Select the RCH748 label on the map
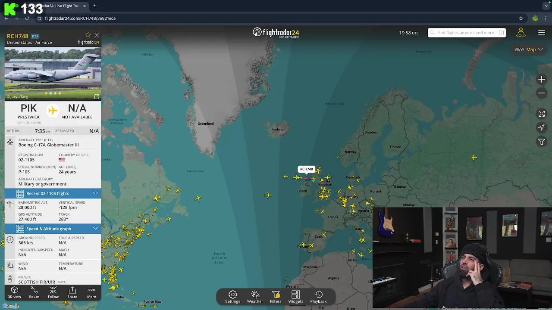The height and width of the screenshot is (310, 552). (307, 169)
